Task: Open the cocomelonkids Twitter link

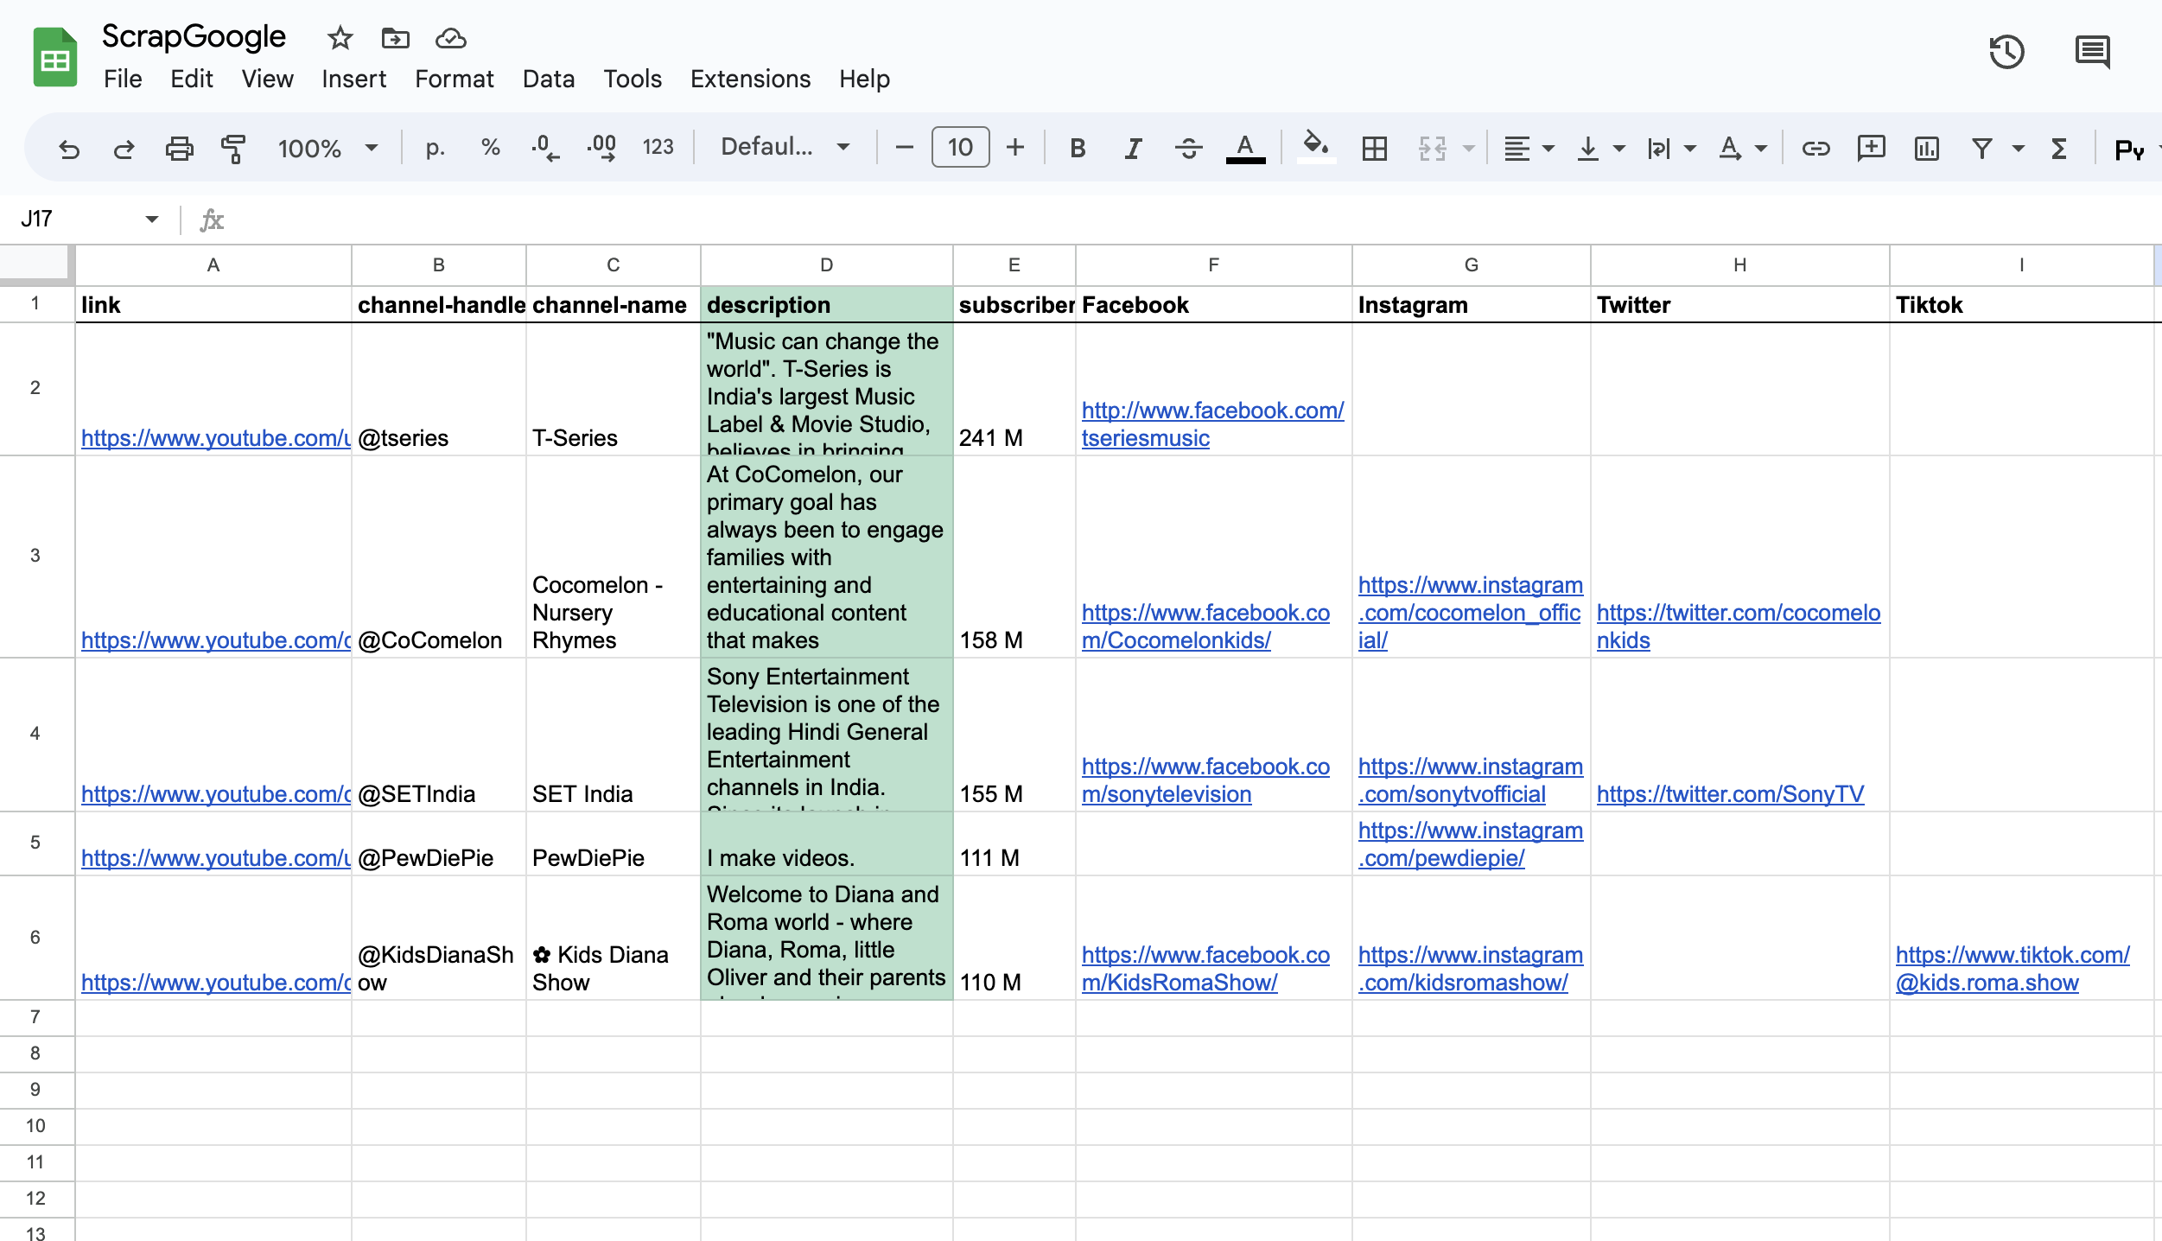Action: tap(1738, 626)
